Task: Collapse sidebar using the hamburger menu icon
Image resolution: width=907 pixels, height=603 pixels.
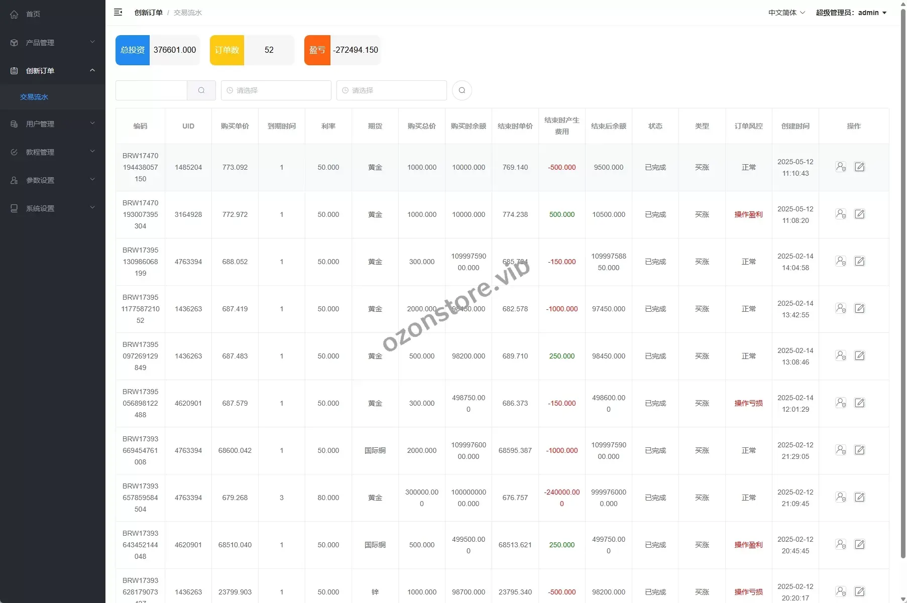Action: 118,13
